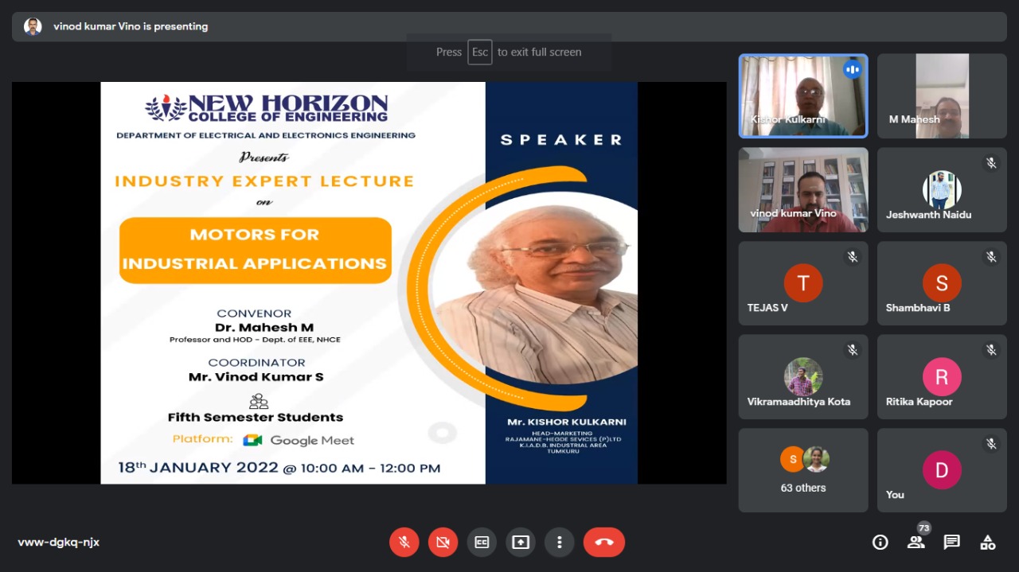Viewport: 1019px width, 572px height.
Task: Click the participant count badge 73
Action: click(x=923, y=528)
